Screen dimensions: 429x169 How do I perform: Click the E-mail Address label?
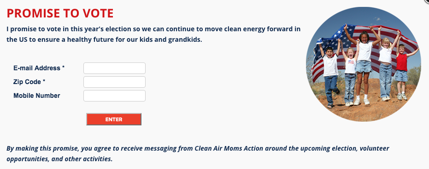click(37, 68)
